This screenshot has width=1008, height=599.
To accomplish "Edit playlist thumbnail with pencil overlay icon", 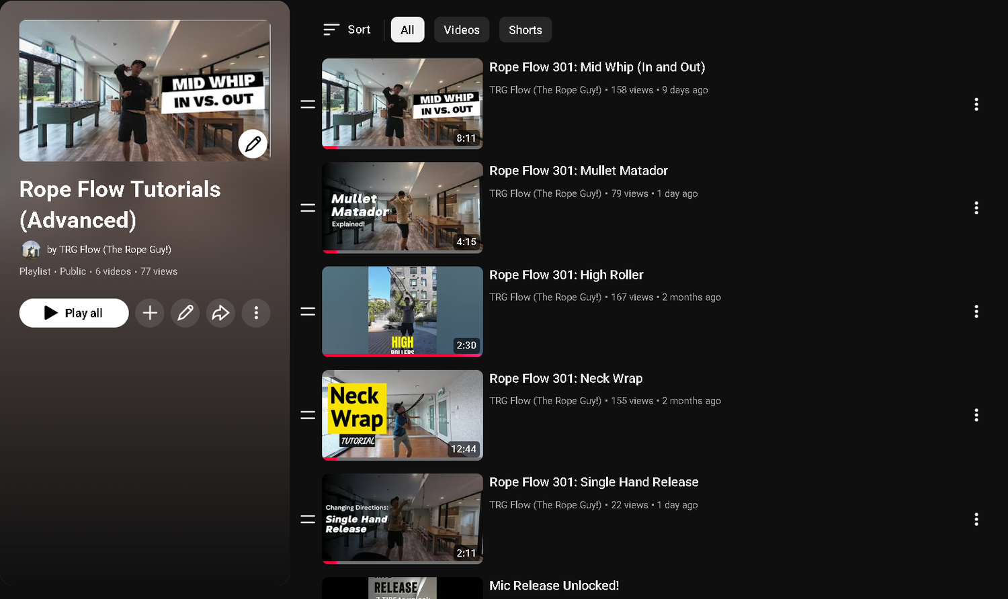I will (x=253, y=144).
